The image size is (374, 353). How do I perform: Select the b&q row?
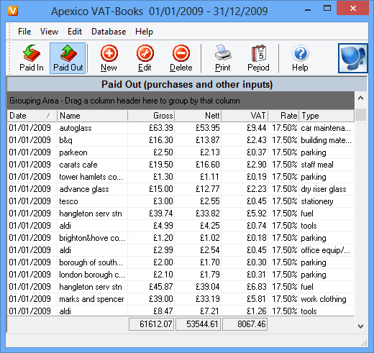click(181, 140)
